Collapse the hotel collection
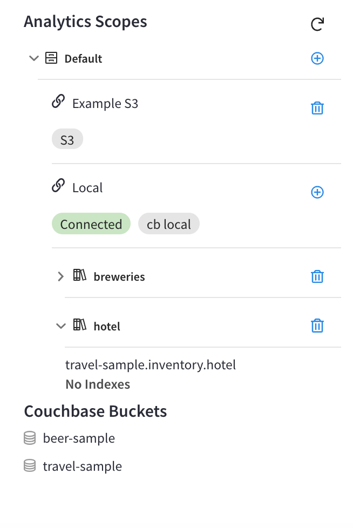 click(x=60, y=326)
